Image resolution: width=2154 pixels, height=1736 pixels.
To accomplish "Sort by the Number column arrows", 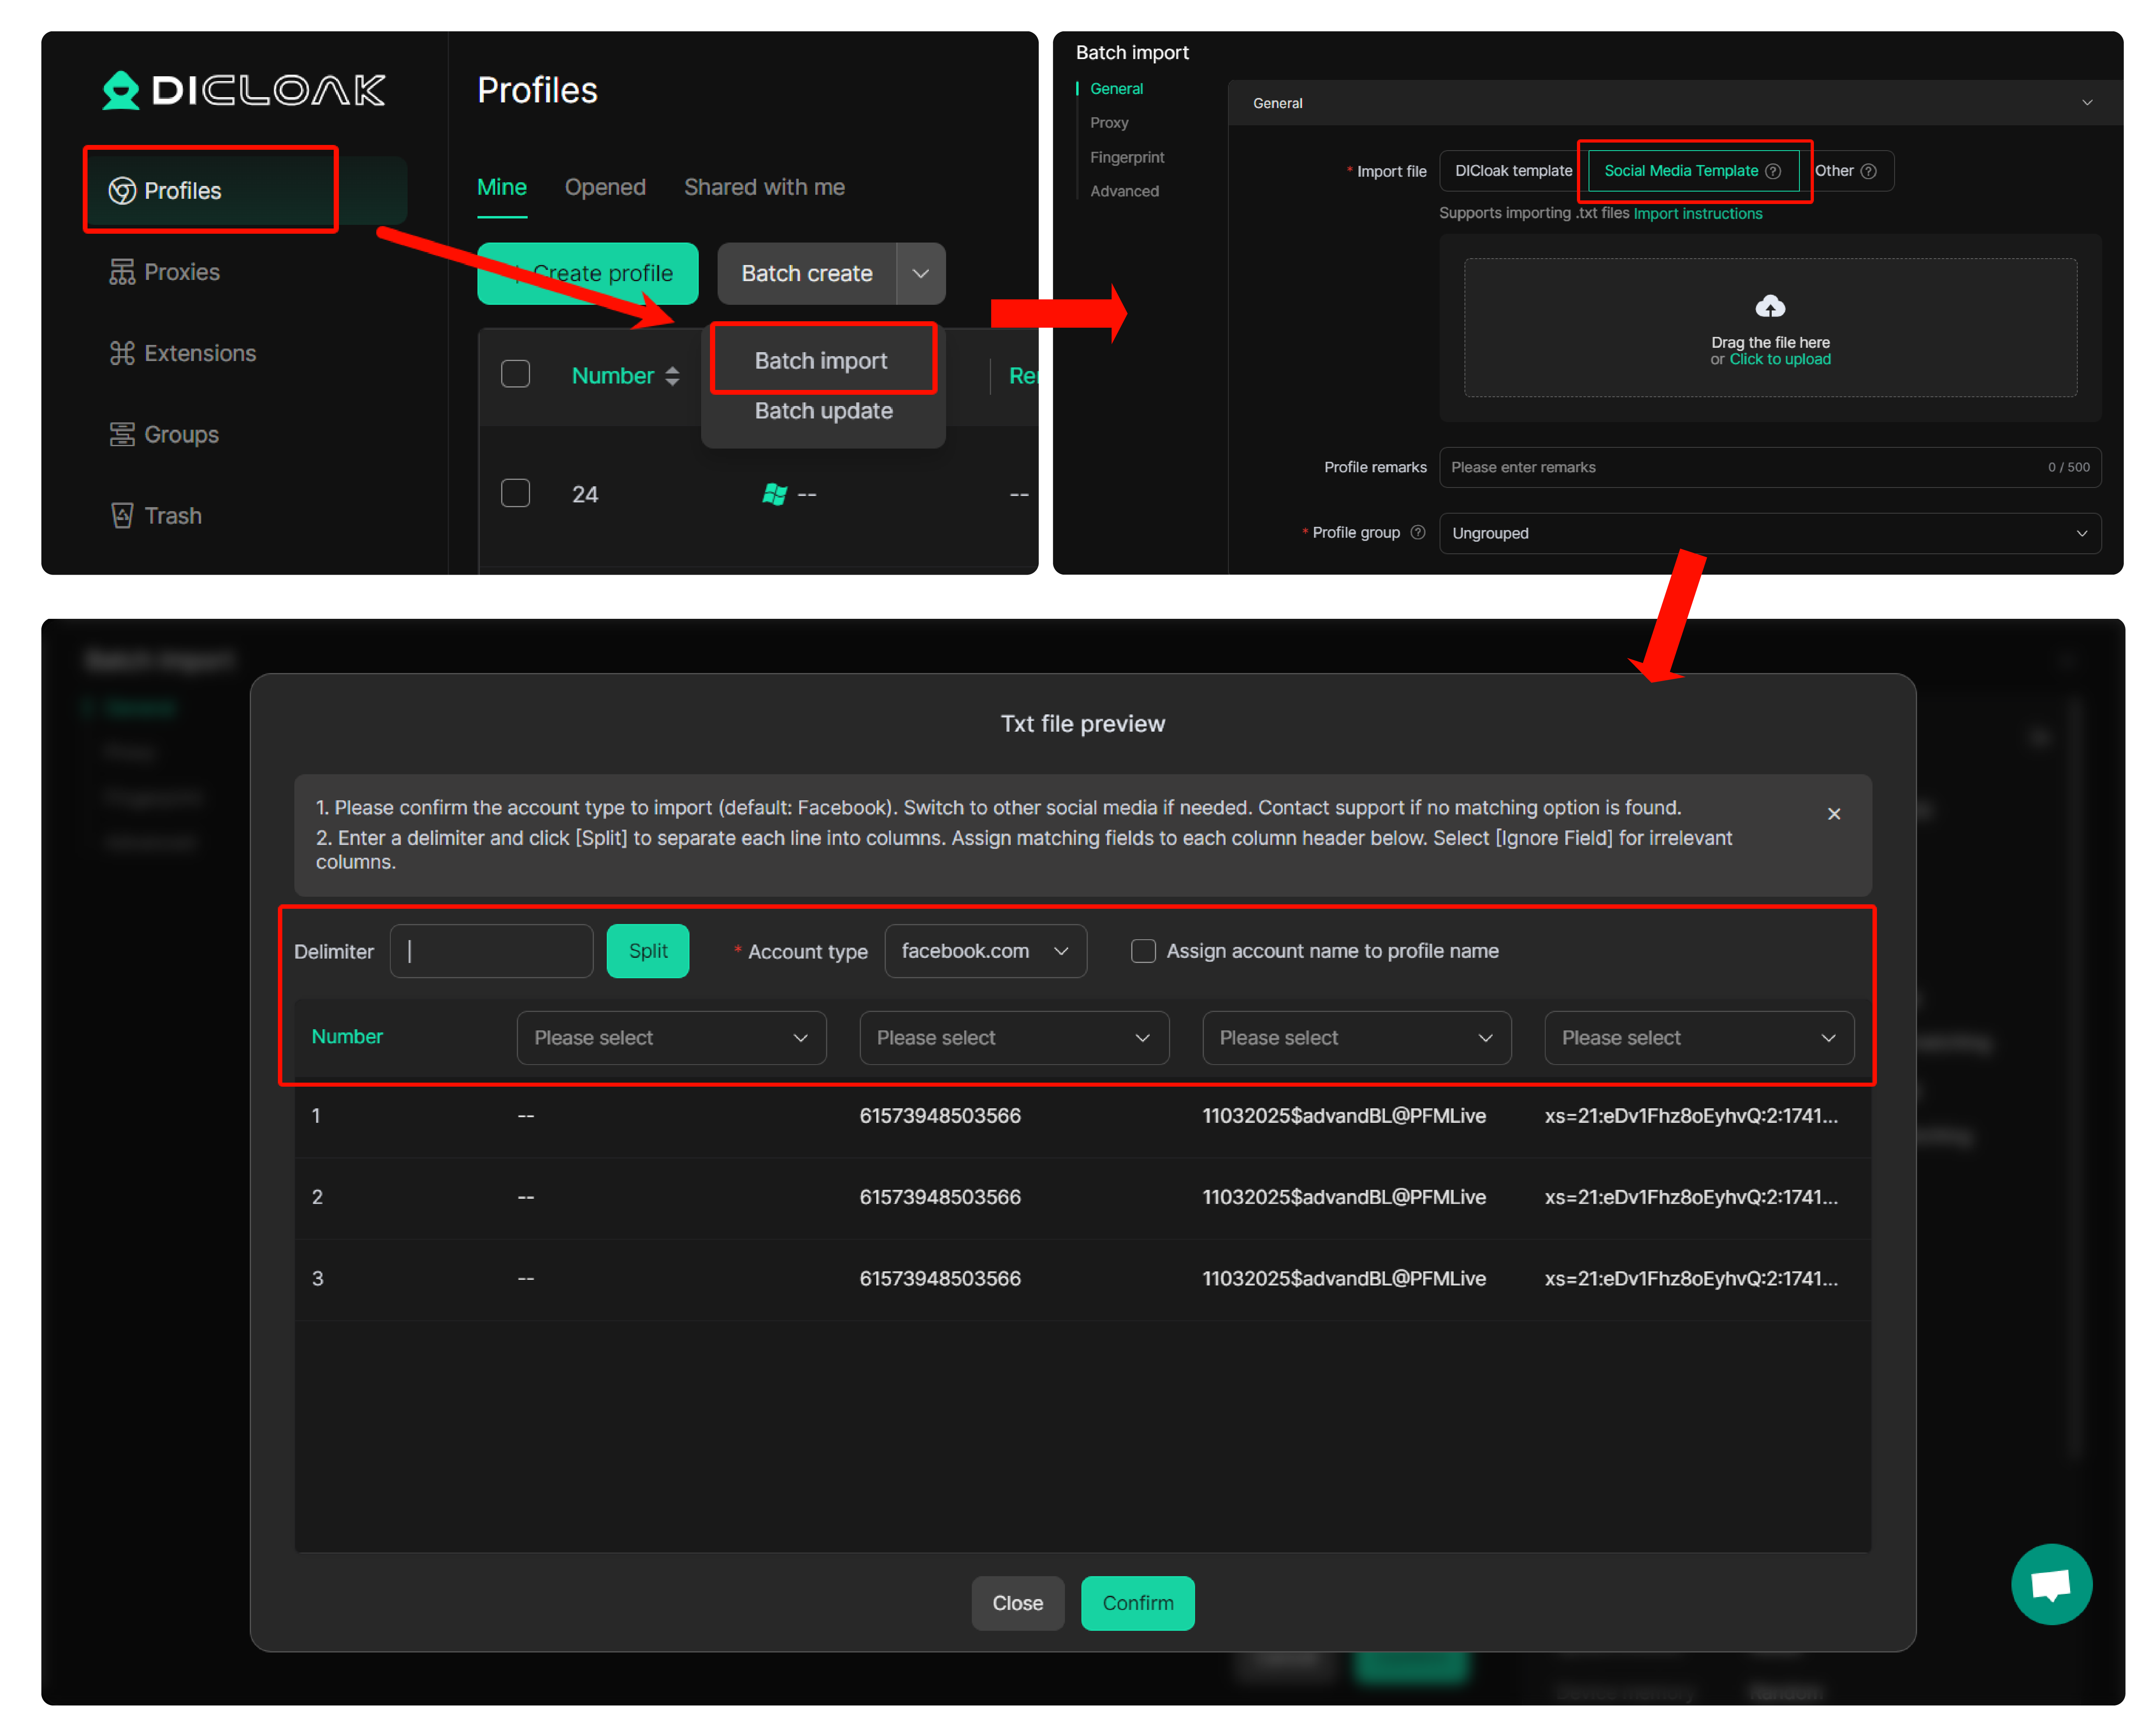I will coord(672,376).
